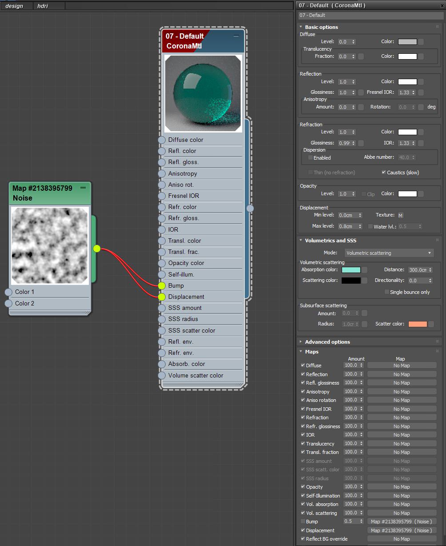Click the CoronaMtl node output socket

250,208
